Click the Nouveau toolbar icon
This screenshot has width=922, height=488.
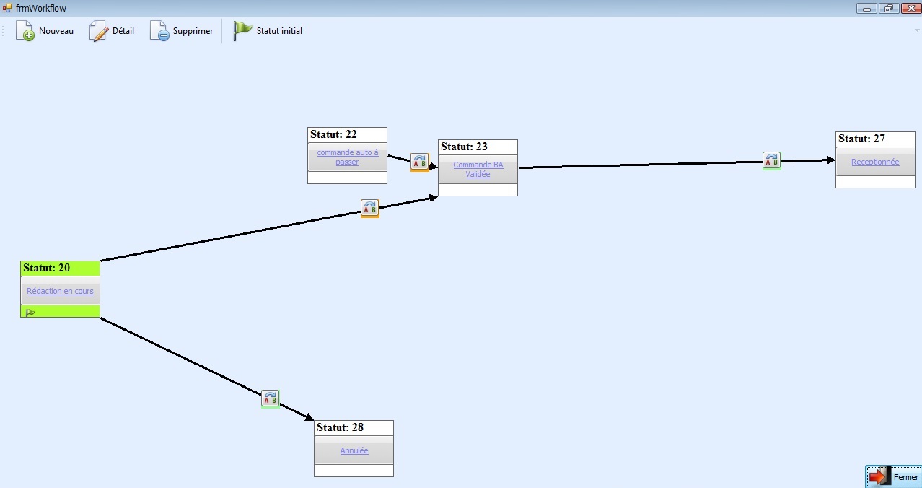pos(25,31)
